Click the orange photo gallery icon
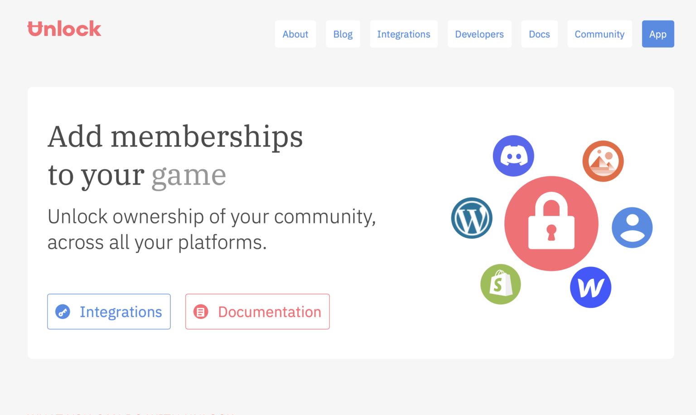The width and height of the screenshot is (696, 415). [x=603, y=161]
